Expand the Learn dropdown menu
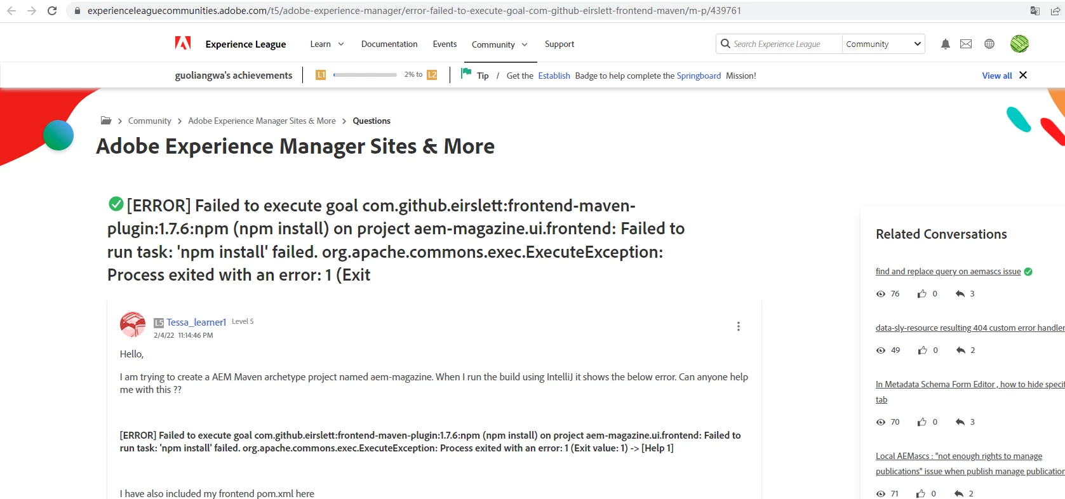 (327, 44)
